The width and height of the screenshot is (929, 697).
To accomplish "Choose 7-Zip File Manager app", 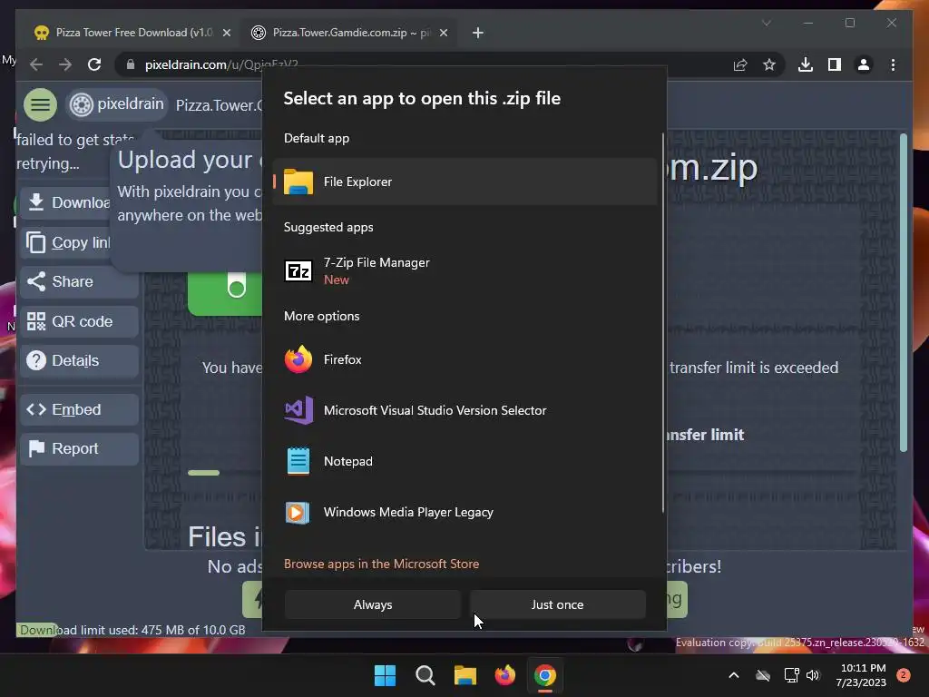I will coord(464,270).
